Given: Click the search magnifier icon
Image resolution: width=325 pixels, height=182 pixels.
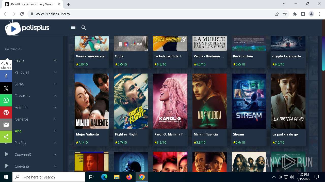Looking at the screenshot, I should coord(84,28).
